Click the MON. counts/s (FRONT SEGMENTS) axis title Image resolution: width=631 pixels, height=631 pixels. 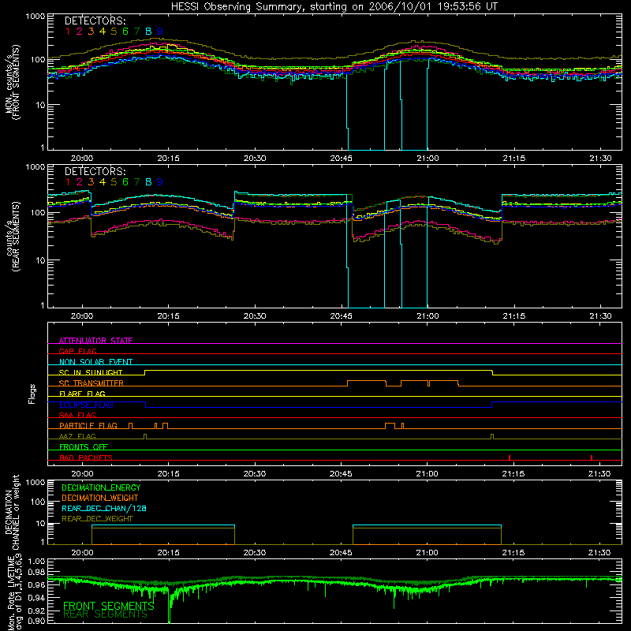tap(13, 82)
